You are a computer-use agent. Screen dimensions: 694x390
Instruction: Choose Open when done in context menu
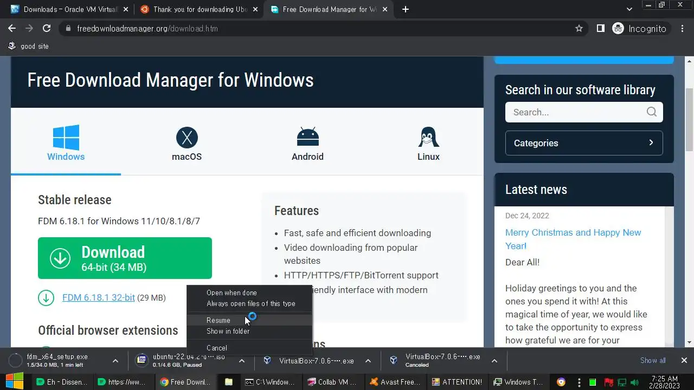[x=249, y=292]
